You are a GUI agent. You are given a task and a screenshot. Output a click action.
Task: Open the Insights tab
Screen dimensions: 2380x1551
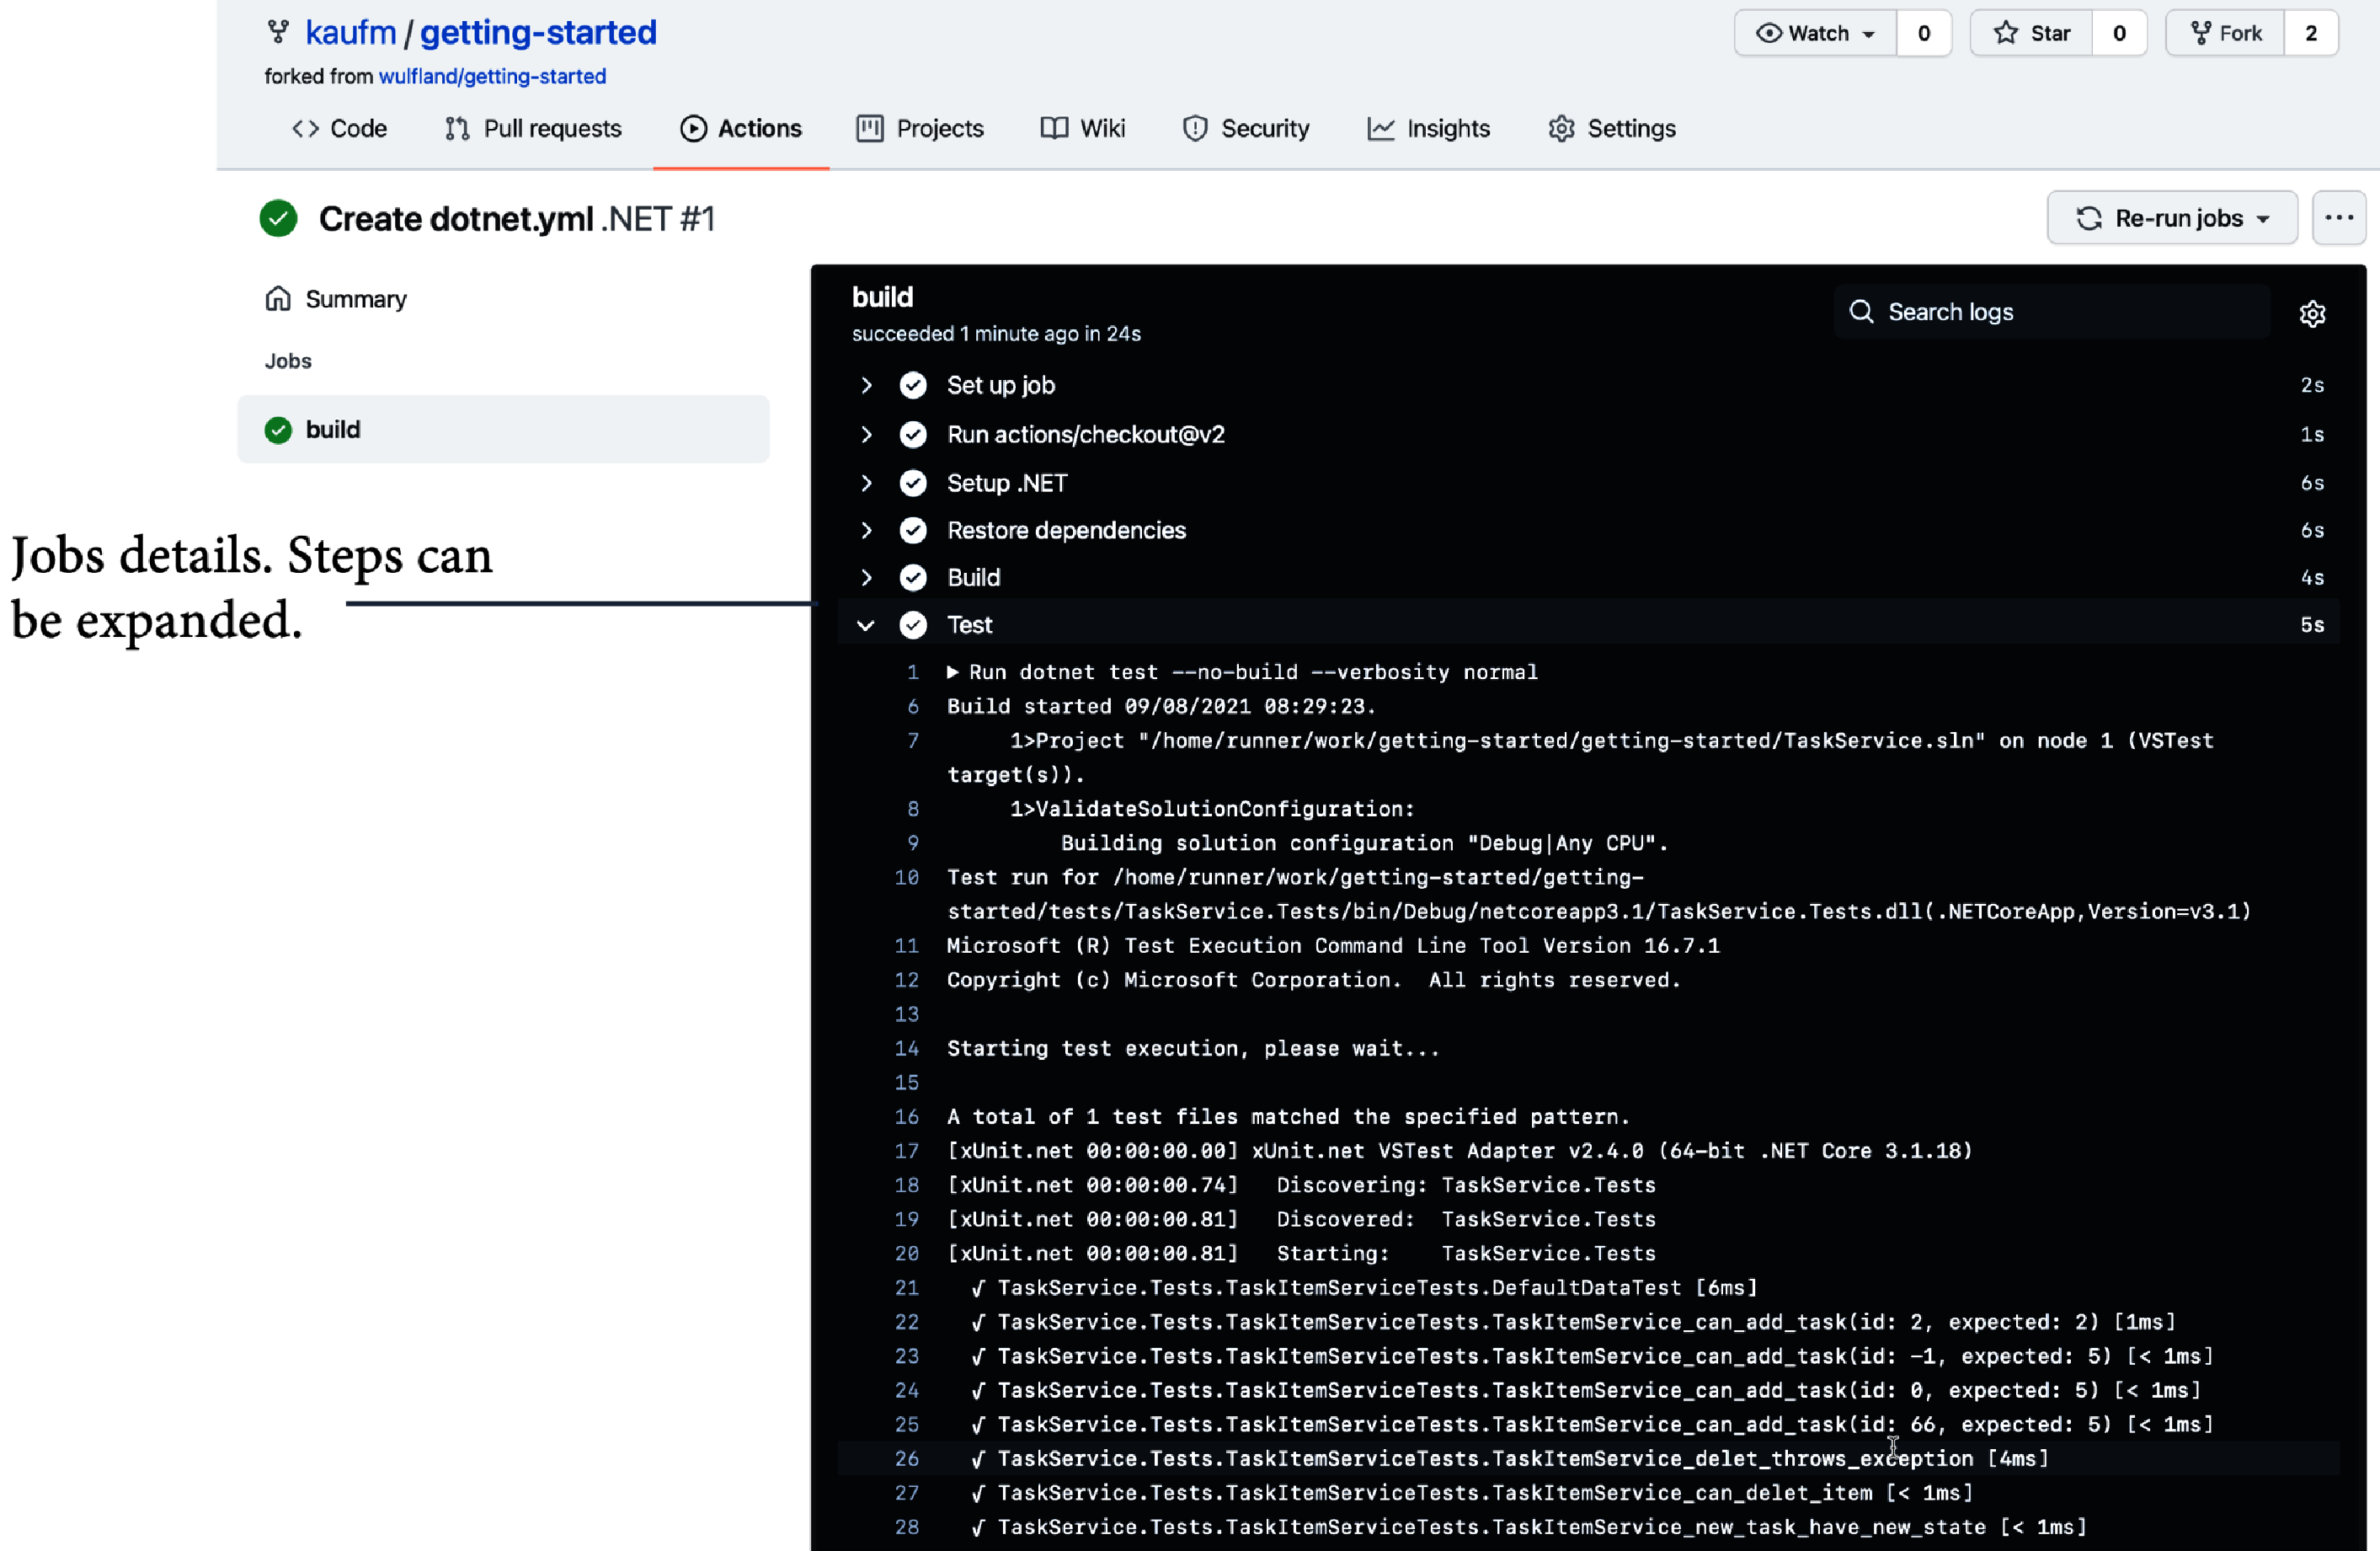point(1428,128)
